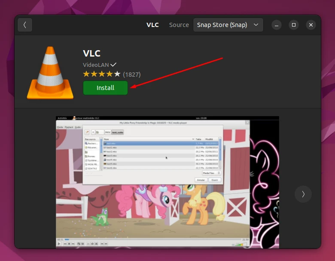The height and width of the screenshot is (261, 335).
Task: Minimize the software window
Action: point(277,25)
